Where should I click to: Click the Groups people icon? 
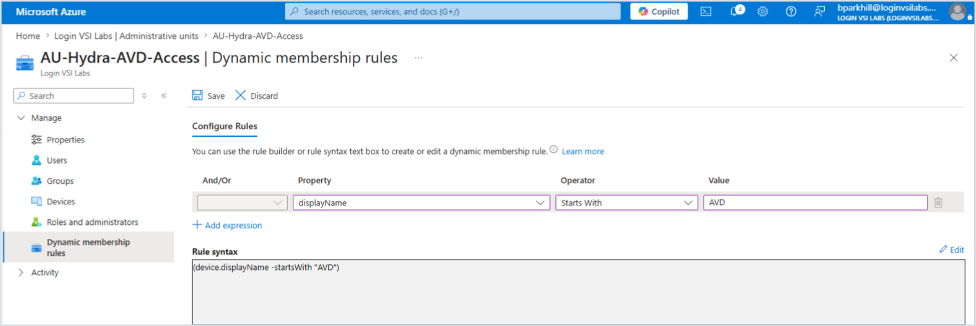point(36,181)
